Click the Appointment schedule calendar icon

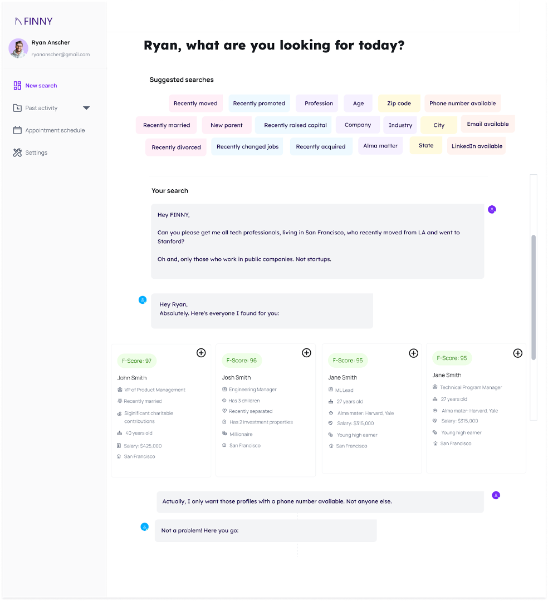click(x=17, y=130)
